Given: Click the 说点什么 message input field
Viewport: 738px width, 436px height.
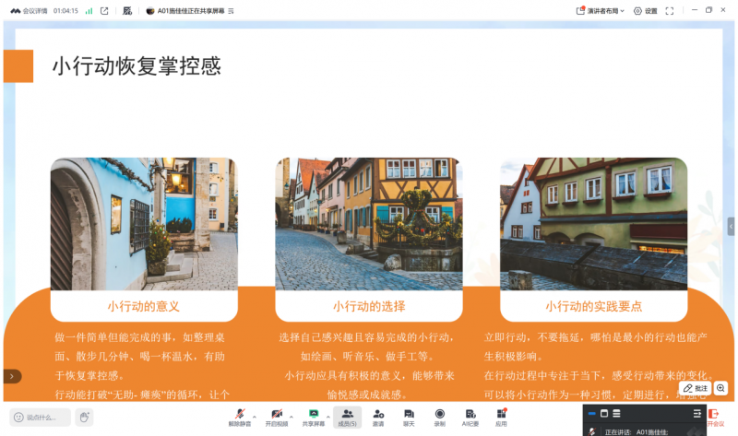Looking at the screenshot, I should (47, 418).
